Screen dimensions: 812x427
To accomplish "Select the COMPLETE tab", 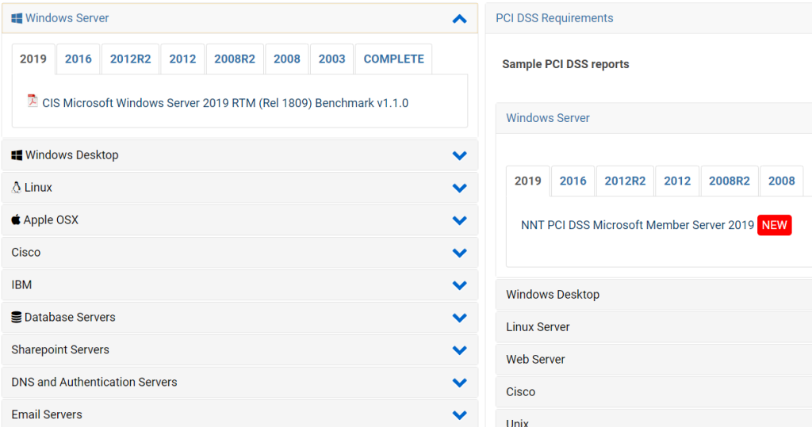I will [x=393, y=59].
